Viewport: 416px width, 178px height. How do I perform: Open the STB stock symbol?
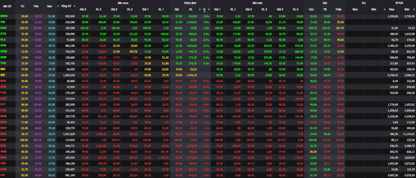tap(3, 146)
